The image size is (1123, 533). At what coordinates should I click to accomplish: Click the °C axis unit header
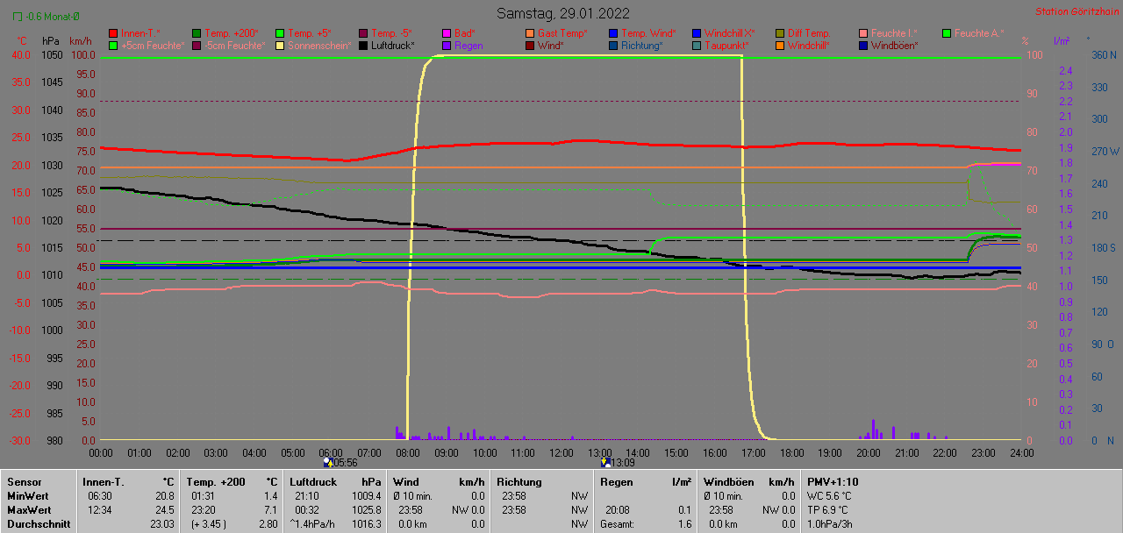23,41
